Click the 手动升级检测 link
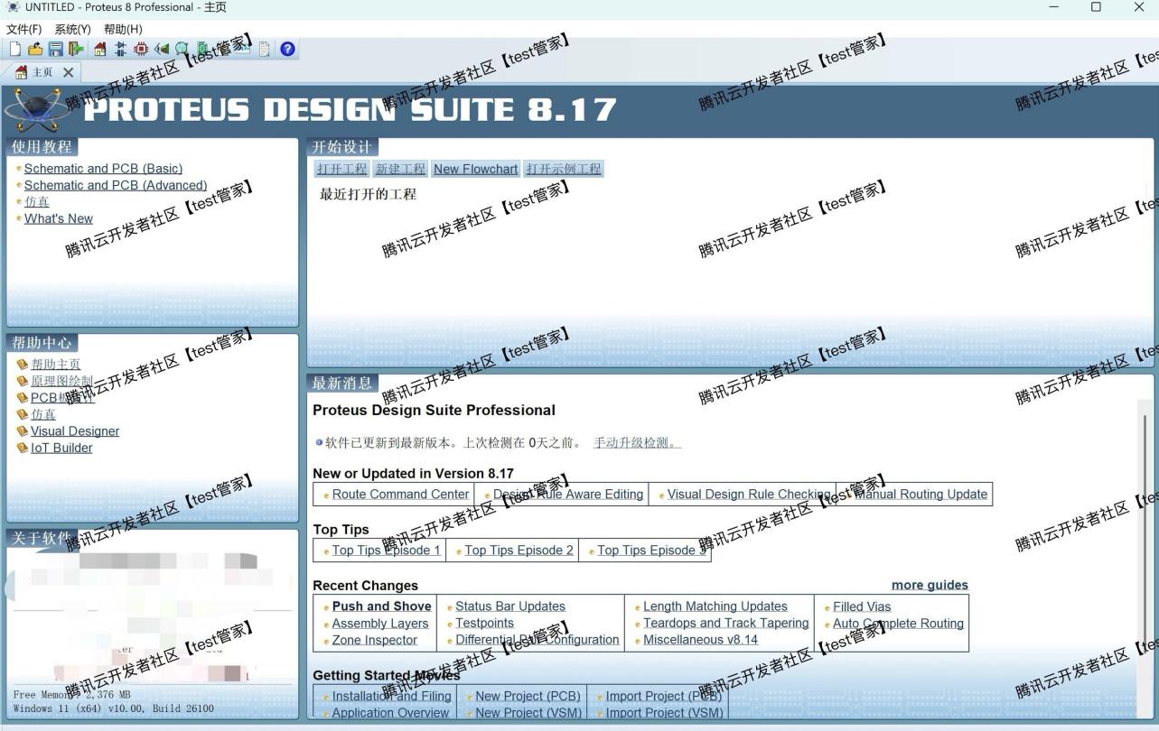The width and height of the screenshot is (1159, 731). click(x=631, y=442)
